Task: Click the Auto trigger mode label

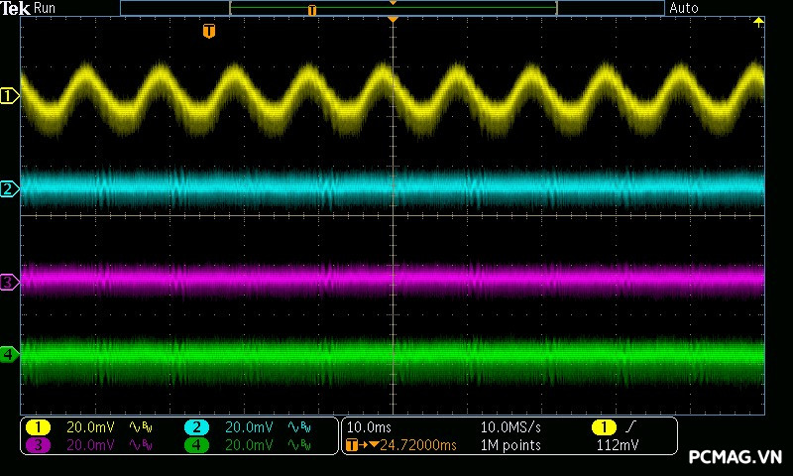Action: tap(684, 8)
